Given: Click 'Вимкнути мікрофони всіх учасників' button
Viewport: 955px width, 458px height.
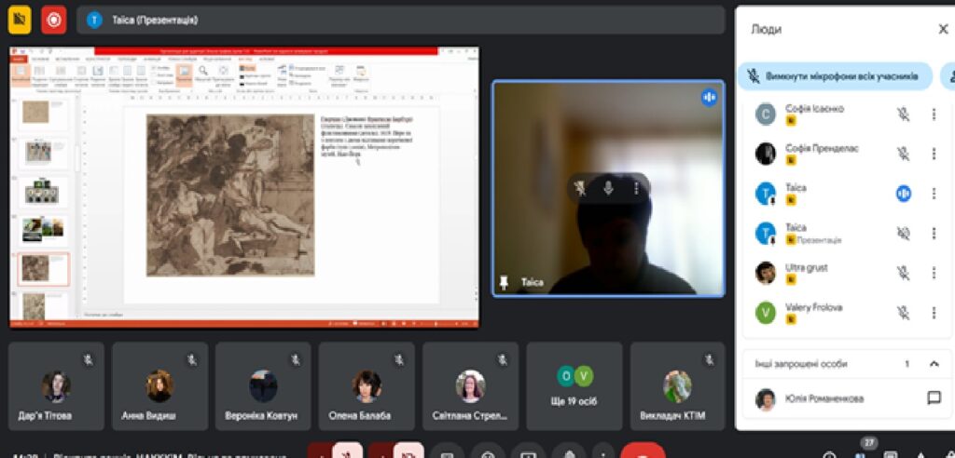Looking at the screenshot, I should [x=835, y=76].
